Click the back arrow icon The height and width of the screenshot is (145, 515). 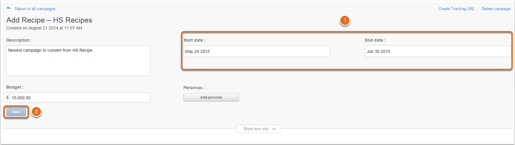pyautogui.click(x=9, y=8)
